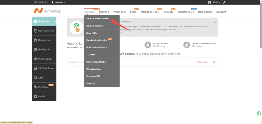Click the SSL Certificates padlock icon
Viewport: 262px width, 124px height.
tap(35, 68)
